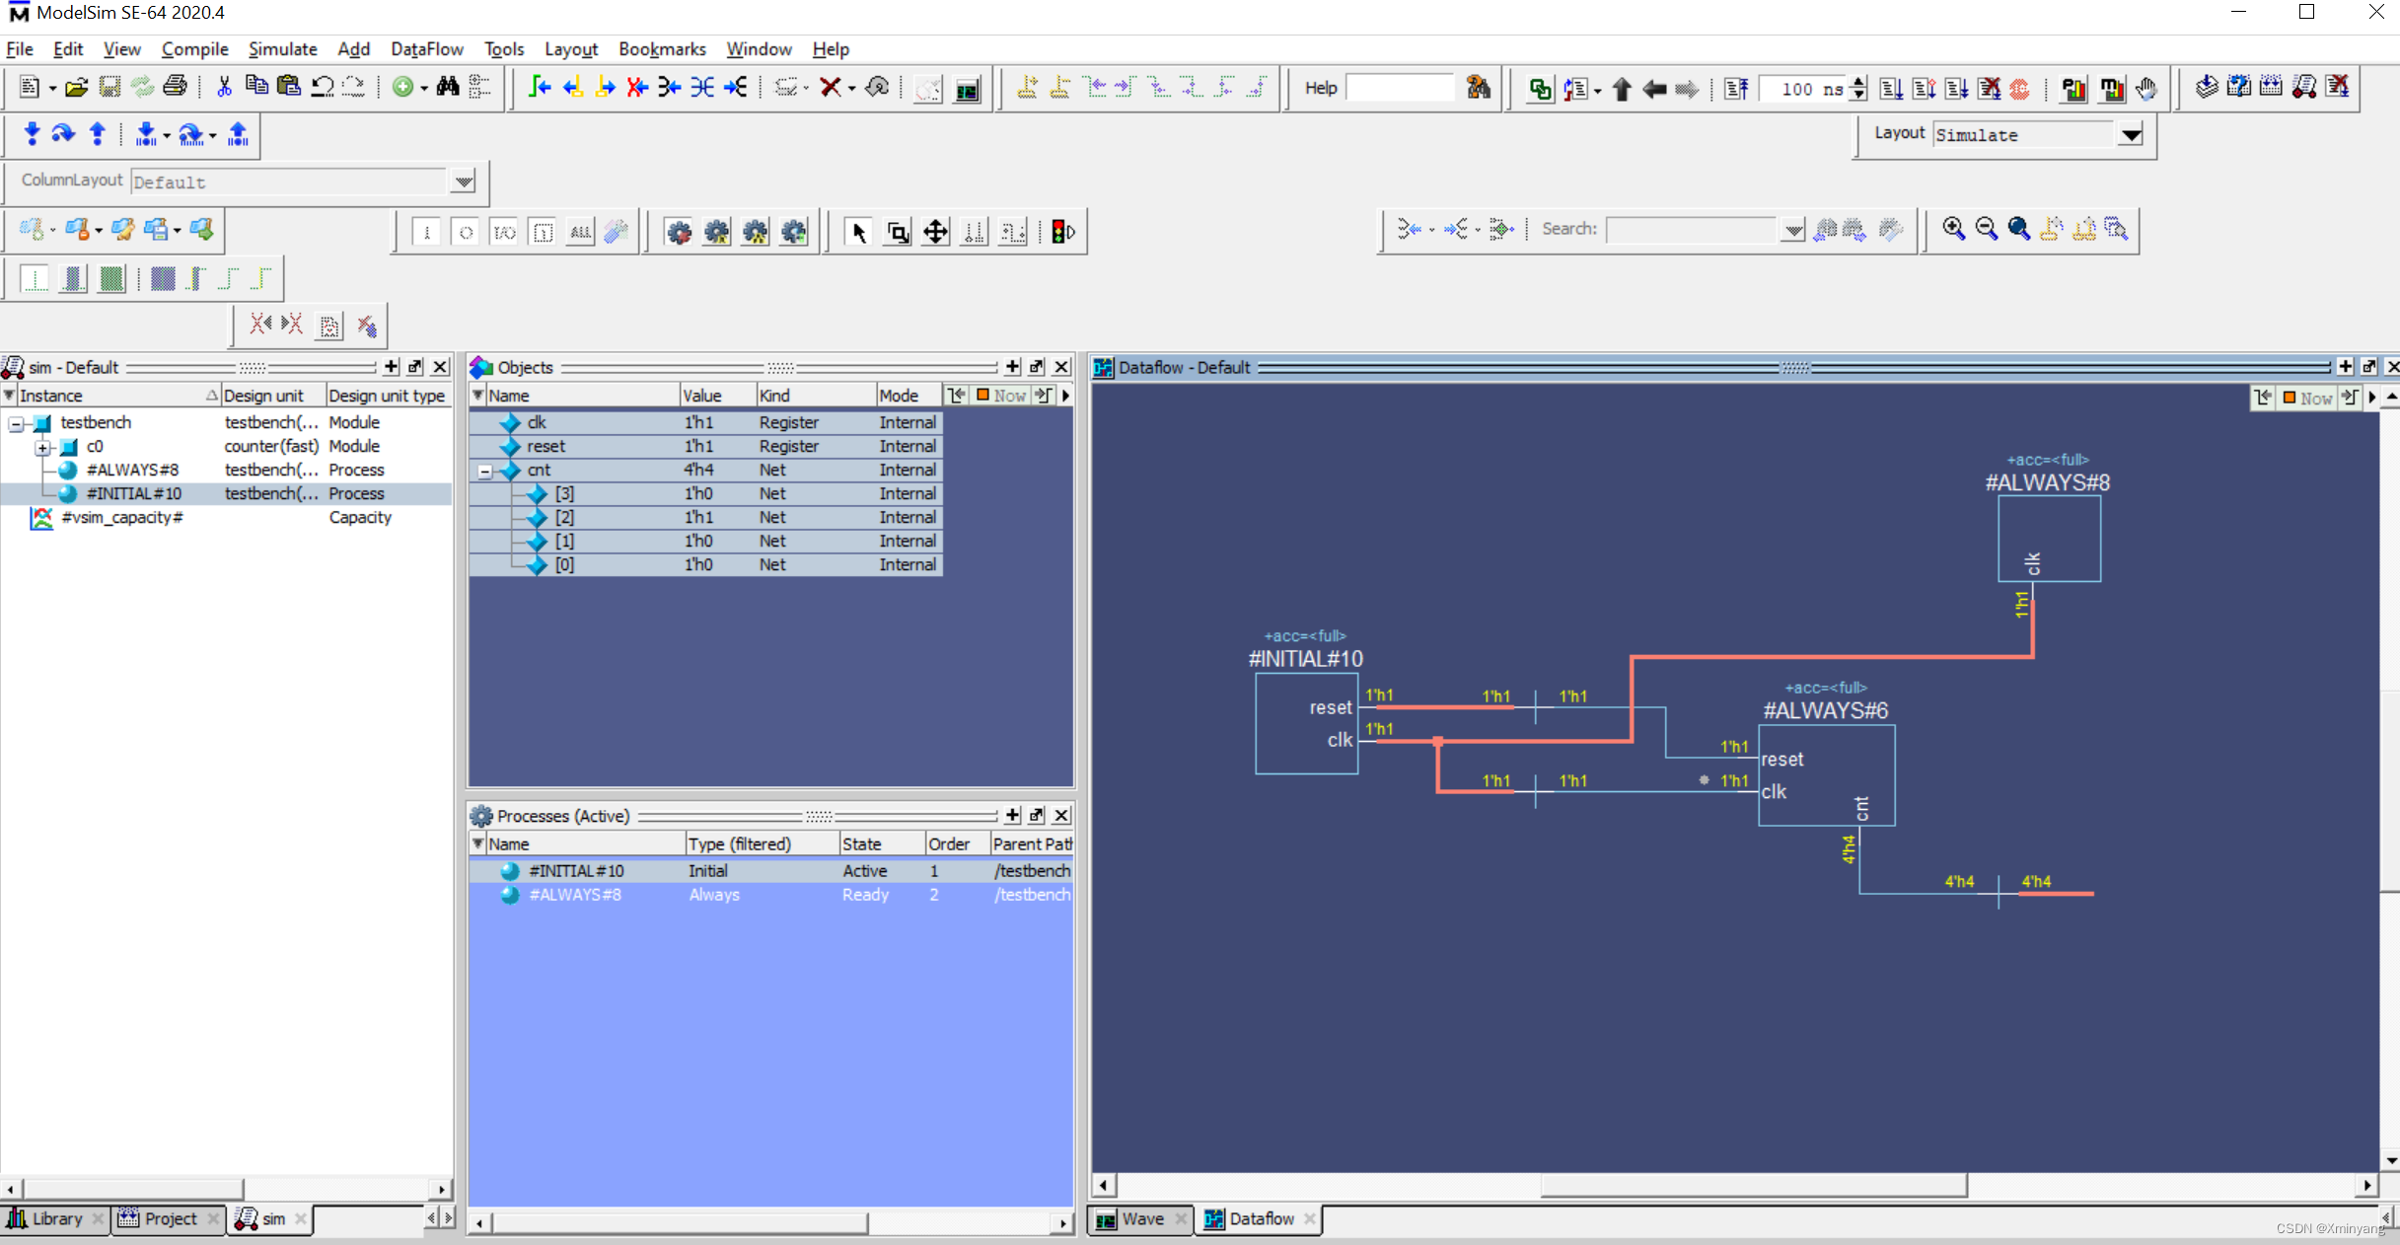Toggle the inputs filter in Objects toolbar

tap(426, 232)
